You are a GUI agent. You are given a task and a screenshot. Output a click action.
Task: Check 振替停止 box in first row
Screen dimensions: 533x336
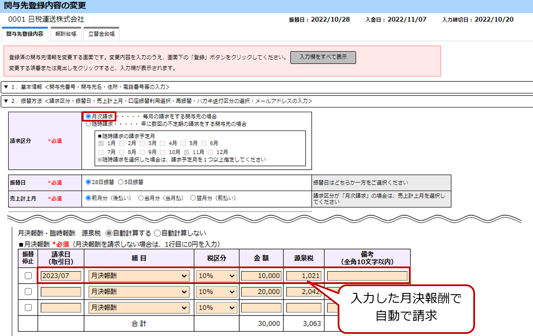click(28, 276)
